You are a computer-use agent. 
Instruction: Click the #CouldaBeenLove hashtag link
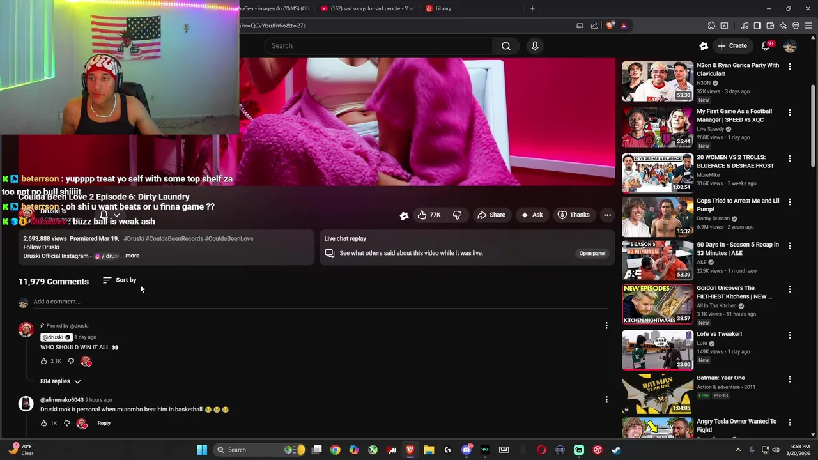click(229, 239)
